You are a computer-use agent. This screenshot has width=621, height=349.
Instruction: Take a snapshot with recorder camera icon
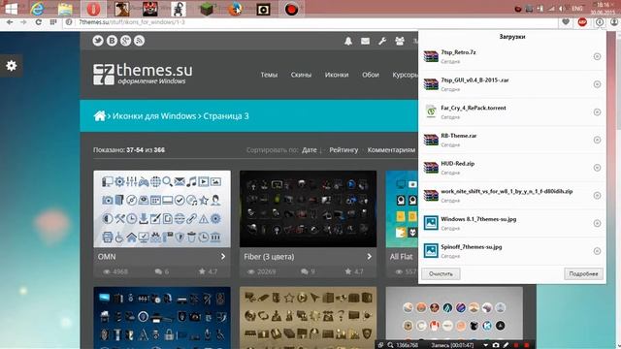tap(496, 345)
